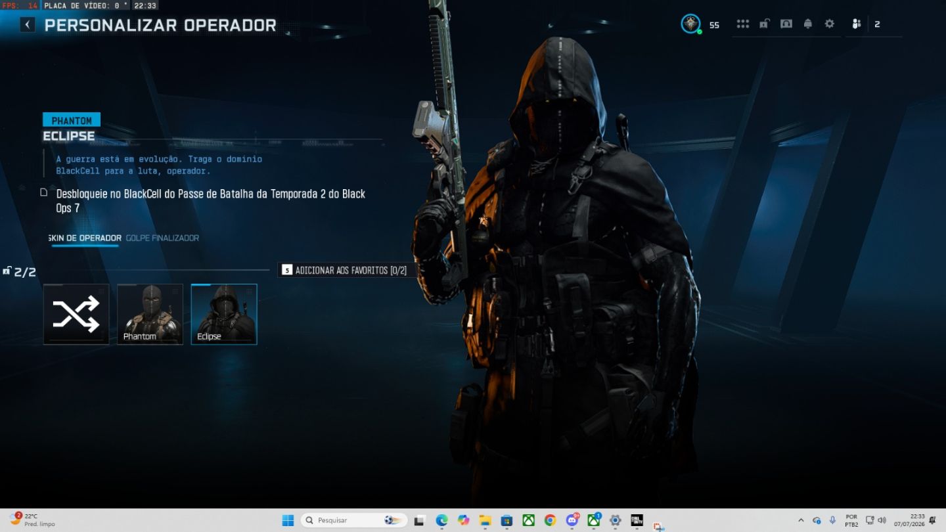
Task: Select the Phantom operator skin thumbnail
Action: click(x=150, y=314)
